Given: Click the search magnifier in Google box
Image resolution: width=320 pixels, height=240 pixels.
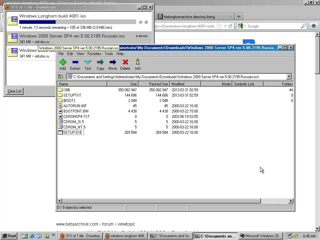Looking at the screenshot, I should 303,26.
